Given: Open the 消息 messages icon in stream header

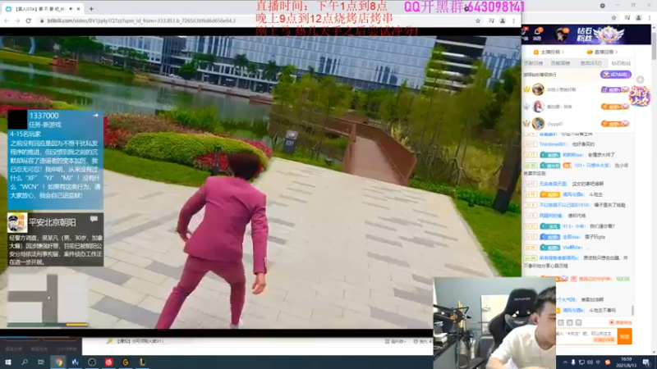Looking at the screenshot, I should (537, 34).
